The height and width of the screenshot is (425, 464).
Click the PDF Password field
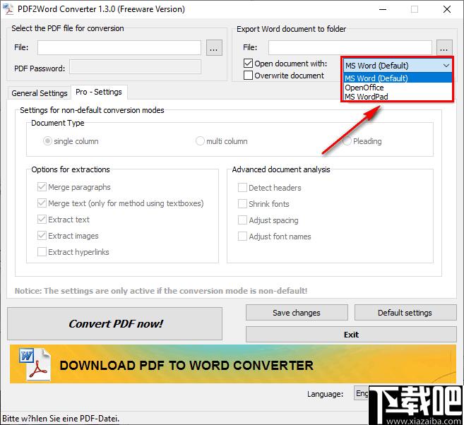[x=135, y=67]
